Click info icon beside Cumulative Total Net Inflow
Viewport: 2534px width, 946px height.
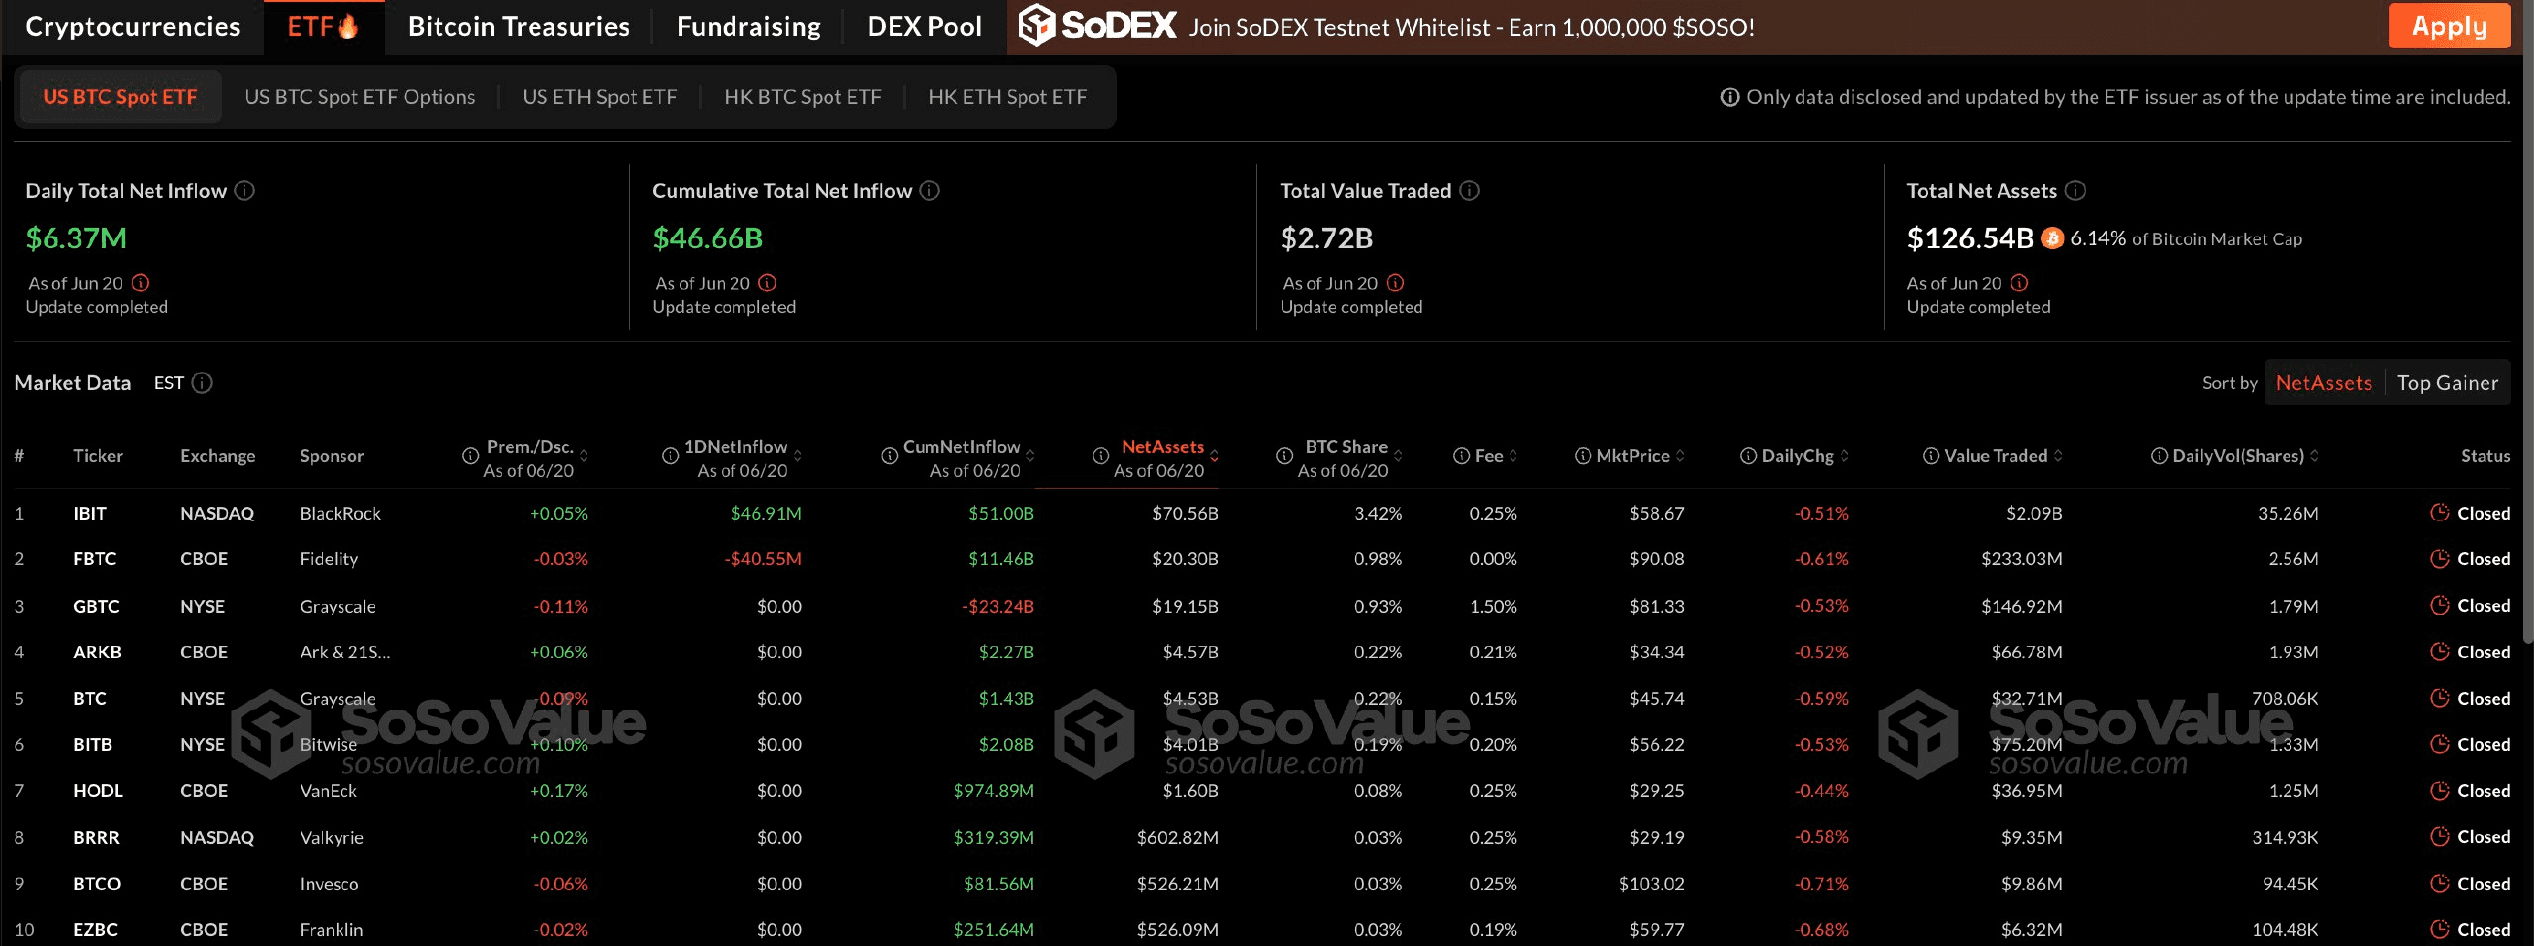click(929, 190)
